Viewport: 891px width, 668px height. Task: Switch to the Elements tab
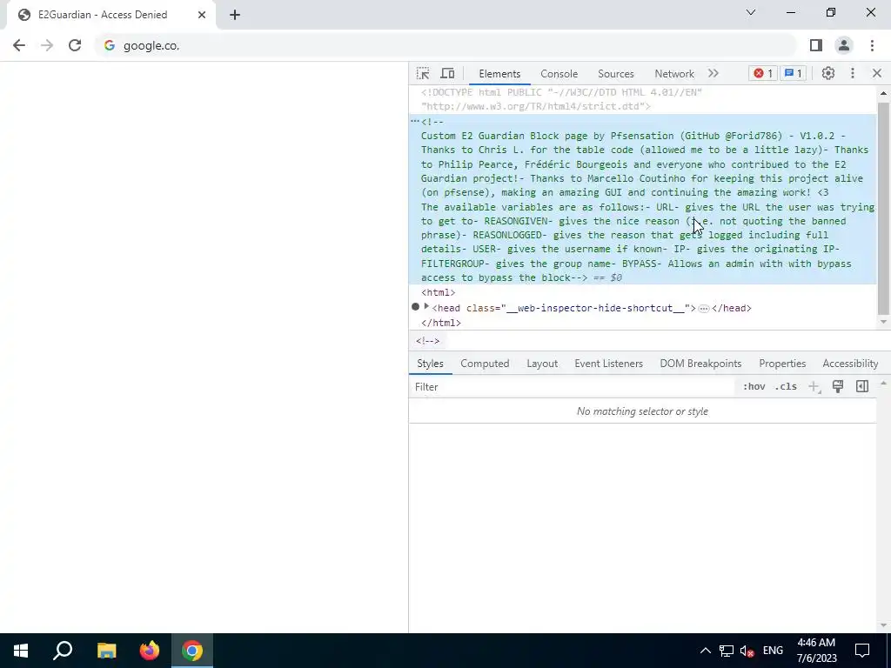coord(499,74)
